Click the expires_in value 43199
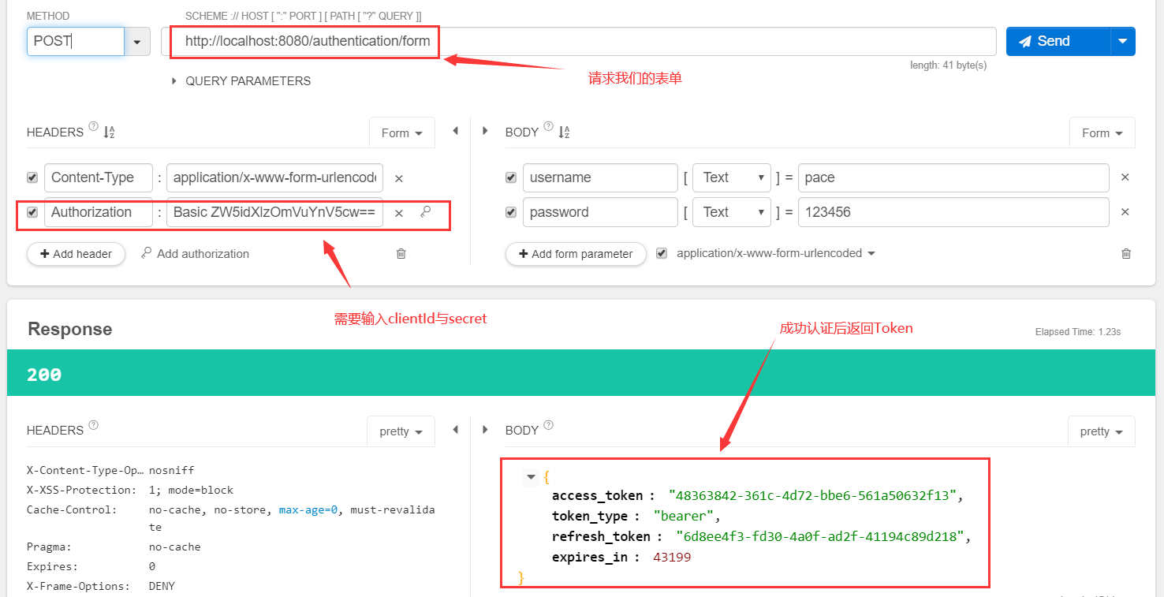This screenshot has height=597, width=1164. point(672,557)
